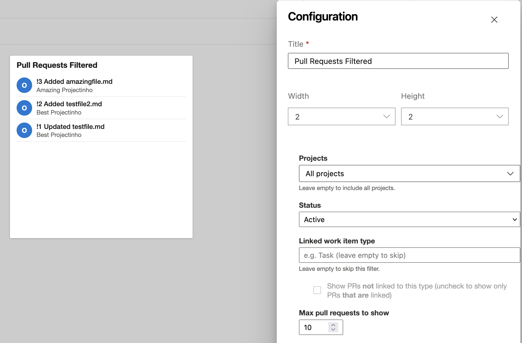Click the 'Pull Requests Filtered' widget title
The height and width of the screenshot is (343, 522).
(57, 65)
